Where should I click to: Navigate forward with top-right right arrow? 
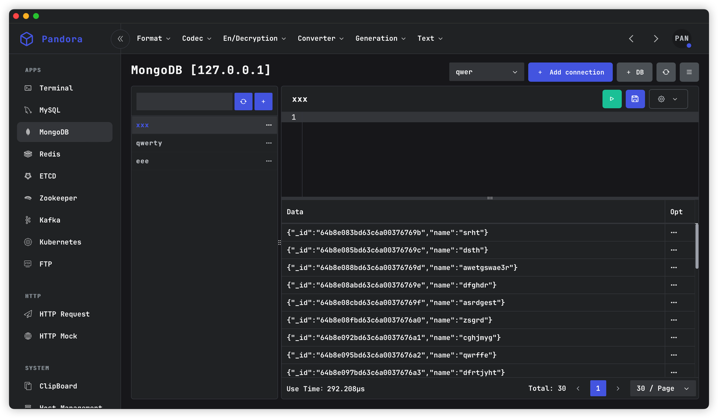(656, 39)
